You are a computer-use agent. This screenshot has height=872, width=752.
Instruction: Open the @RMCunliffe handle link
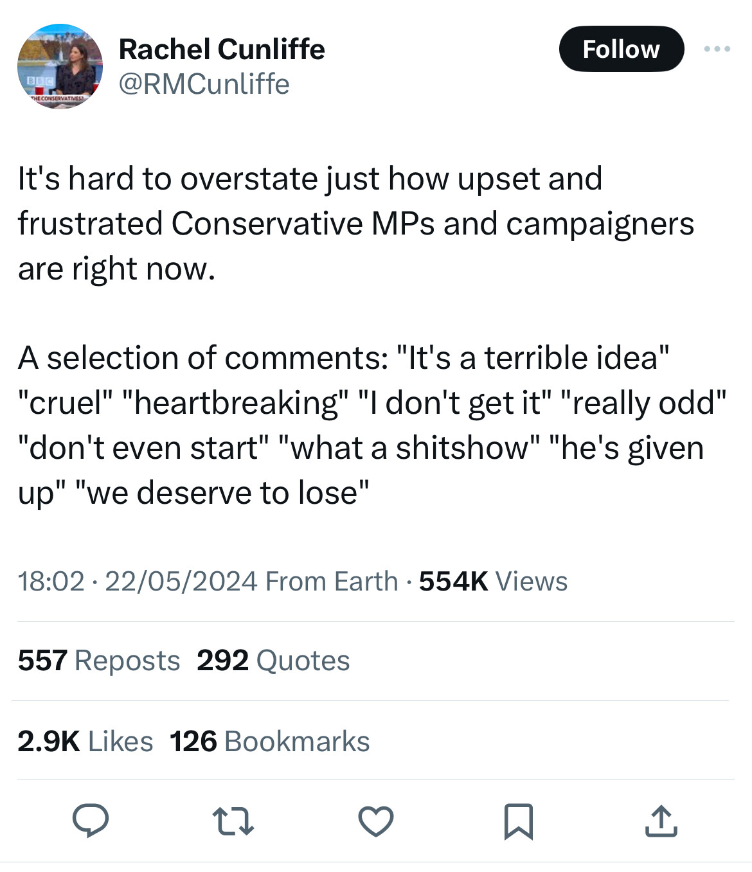tap(204, 84)
